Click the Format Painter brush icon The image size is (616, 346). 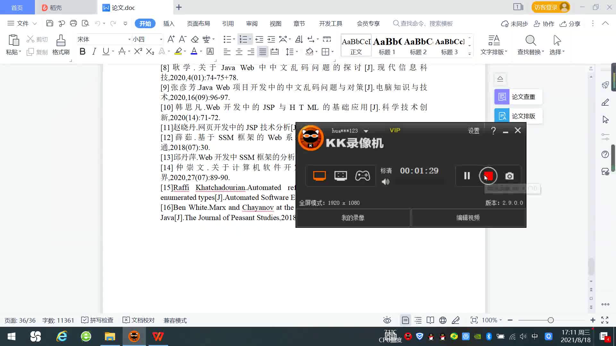point(61,41)
